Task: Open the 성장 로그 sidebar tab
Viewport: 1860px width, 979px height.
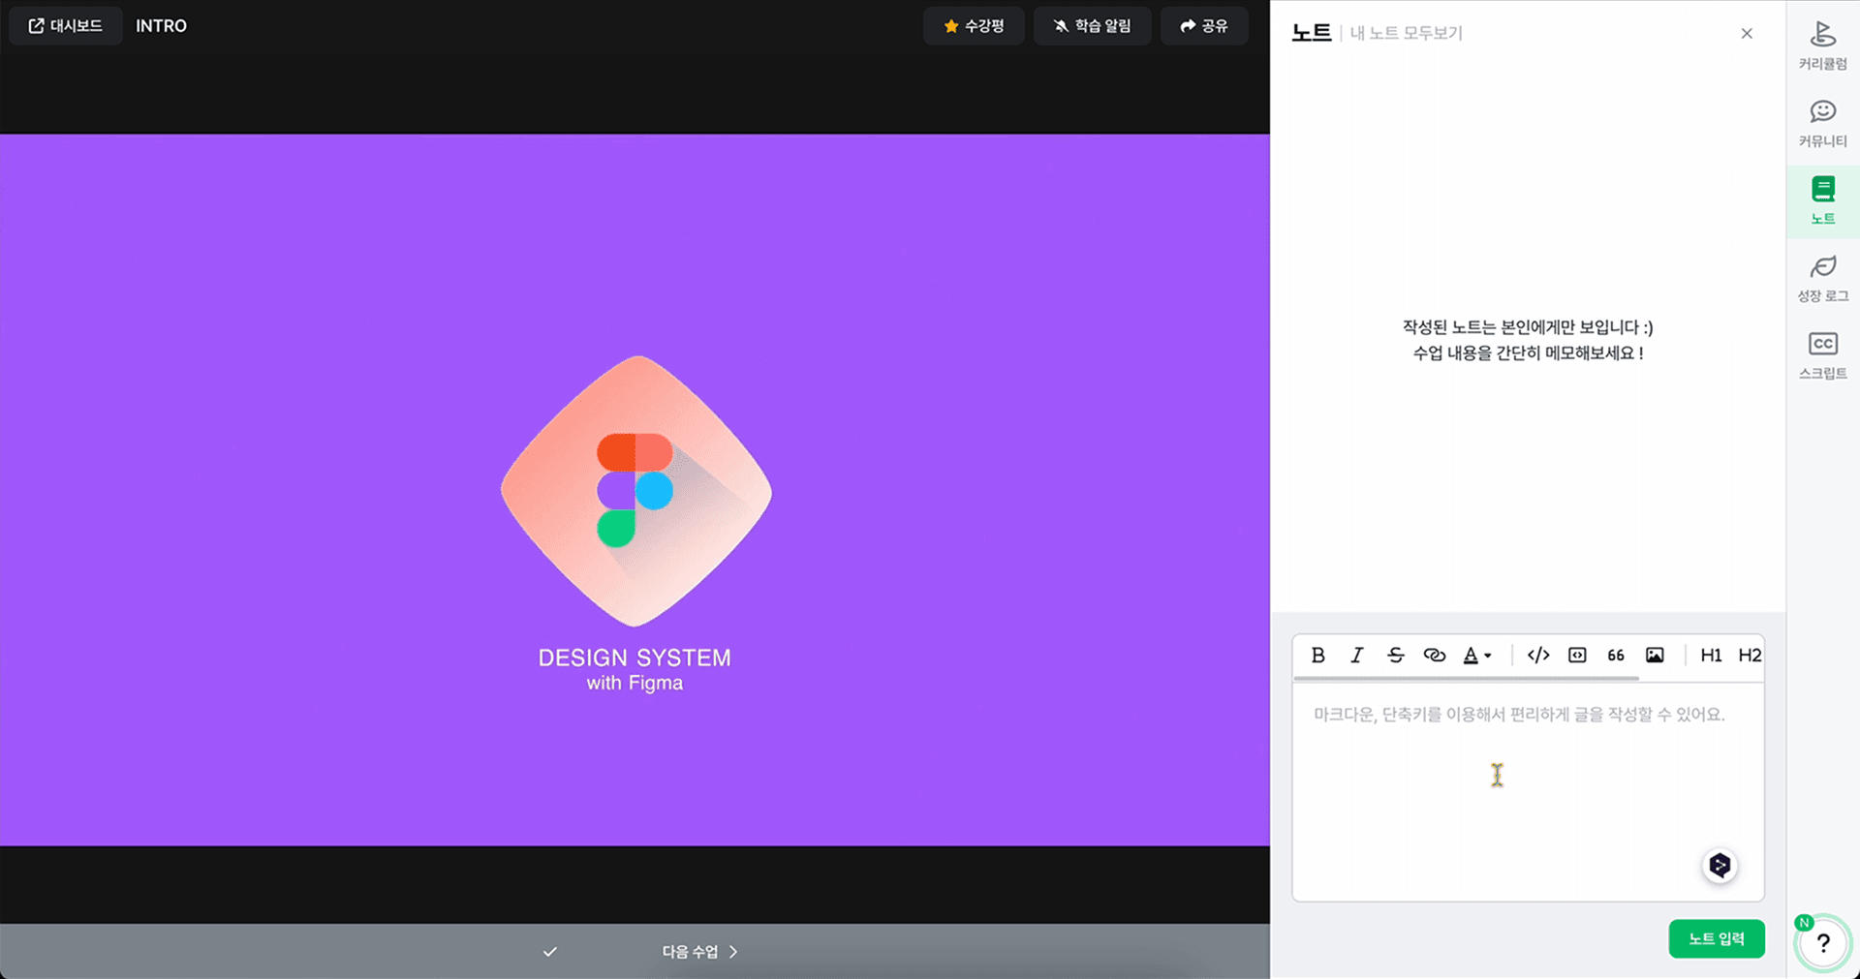Action: pos(1822,278)
